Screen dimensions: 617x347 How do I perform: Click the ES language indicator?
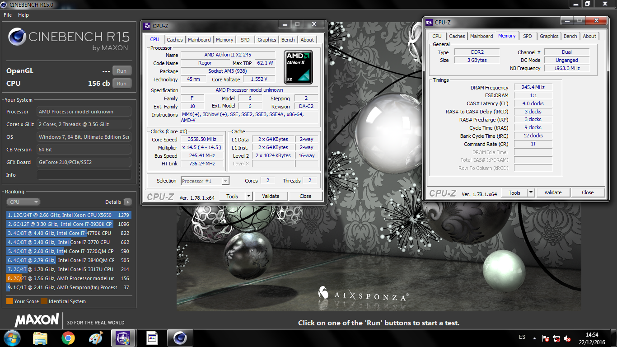(522, 338)
